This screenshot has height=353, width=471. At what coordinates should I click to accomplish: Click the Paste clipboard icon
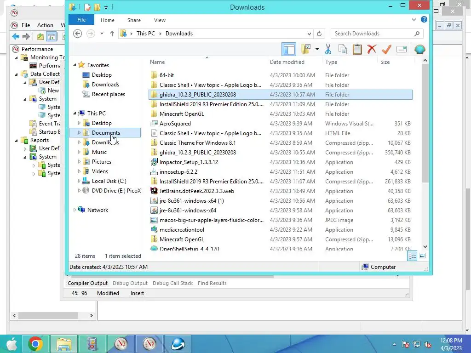click(357, 49)
